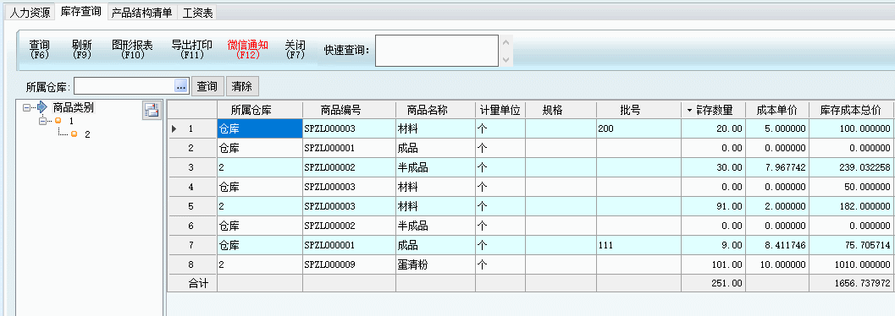Viewport: 895px width, 316px height.
Task: Click 关闭 (F7) in the toolbar
Action: [x=295, y=50]
